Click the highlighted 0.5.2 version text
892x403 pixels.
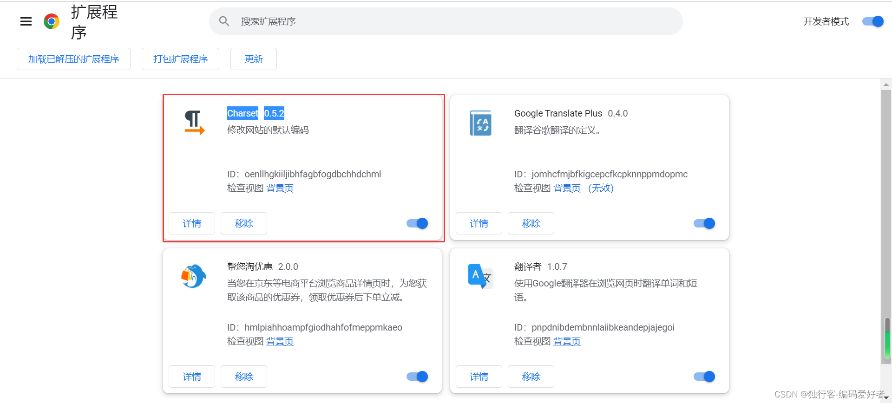pyautogui.click(x=274, y=113)
